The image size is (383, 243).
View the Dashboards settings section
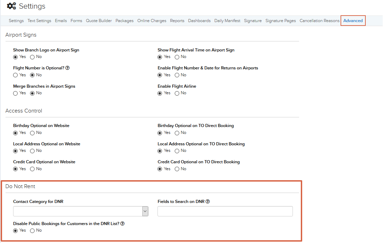(199, 20)
